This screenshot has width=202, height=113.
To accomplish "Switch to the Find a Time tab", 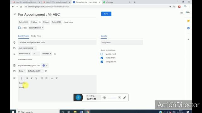I will [36, 36].
